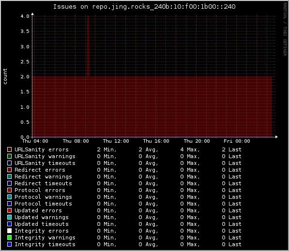Click the URLSanity errors color swatch
Screen dimensions: 289x251
click(9, 149)
